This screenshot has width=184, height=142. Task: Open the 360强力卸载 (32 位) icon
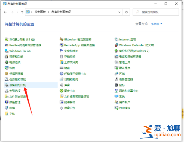[6, 39]
